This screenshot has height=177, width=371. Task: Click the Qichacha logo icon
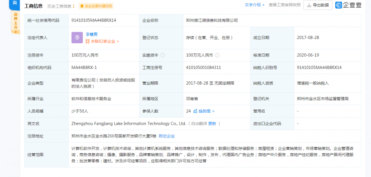[339, 5]
